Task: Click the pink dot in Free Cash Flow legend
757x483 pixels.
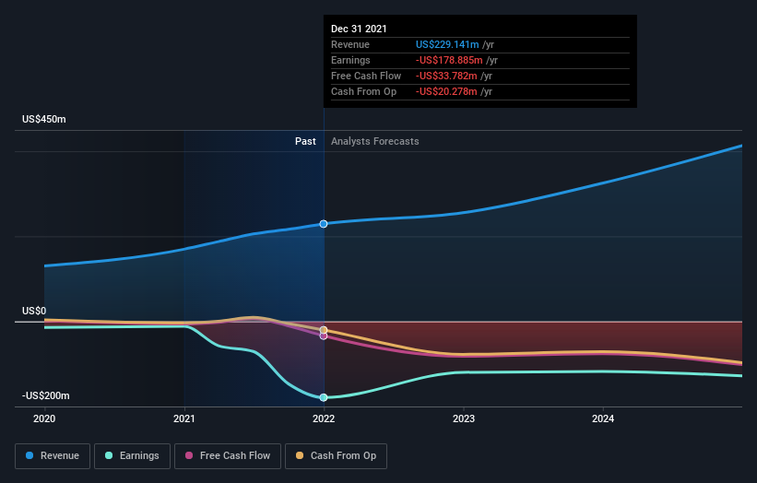Action: point(189,455)
